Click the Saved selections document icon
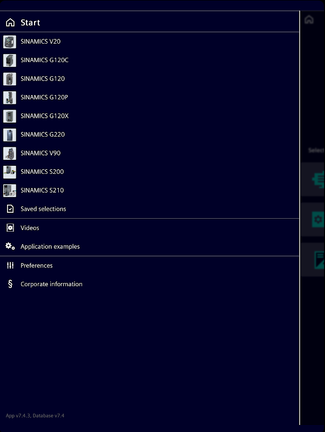 [x=10, y=209]
